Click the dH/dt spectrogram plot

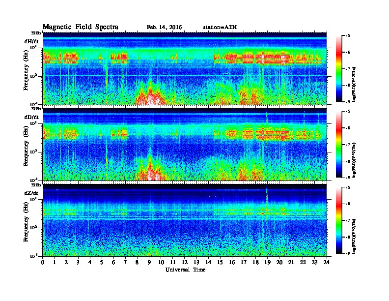pyautogui.click(x=185, y=68)
